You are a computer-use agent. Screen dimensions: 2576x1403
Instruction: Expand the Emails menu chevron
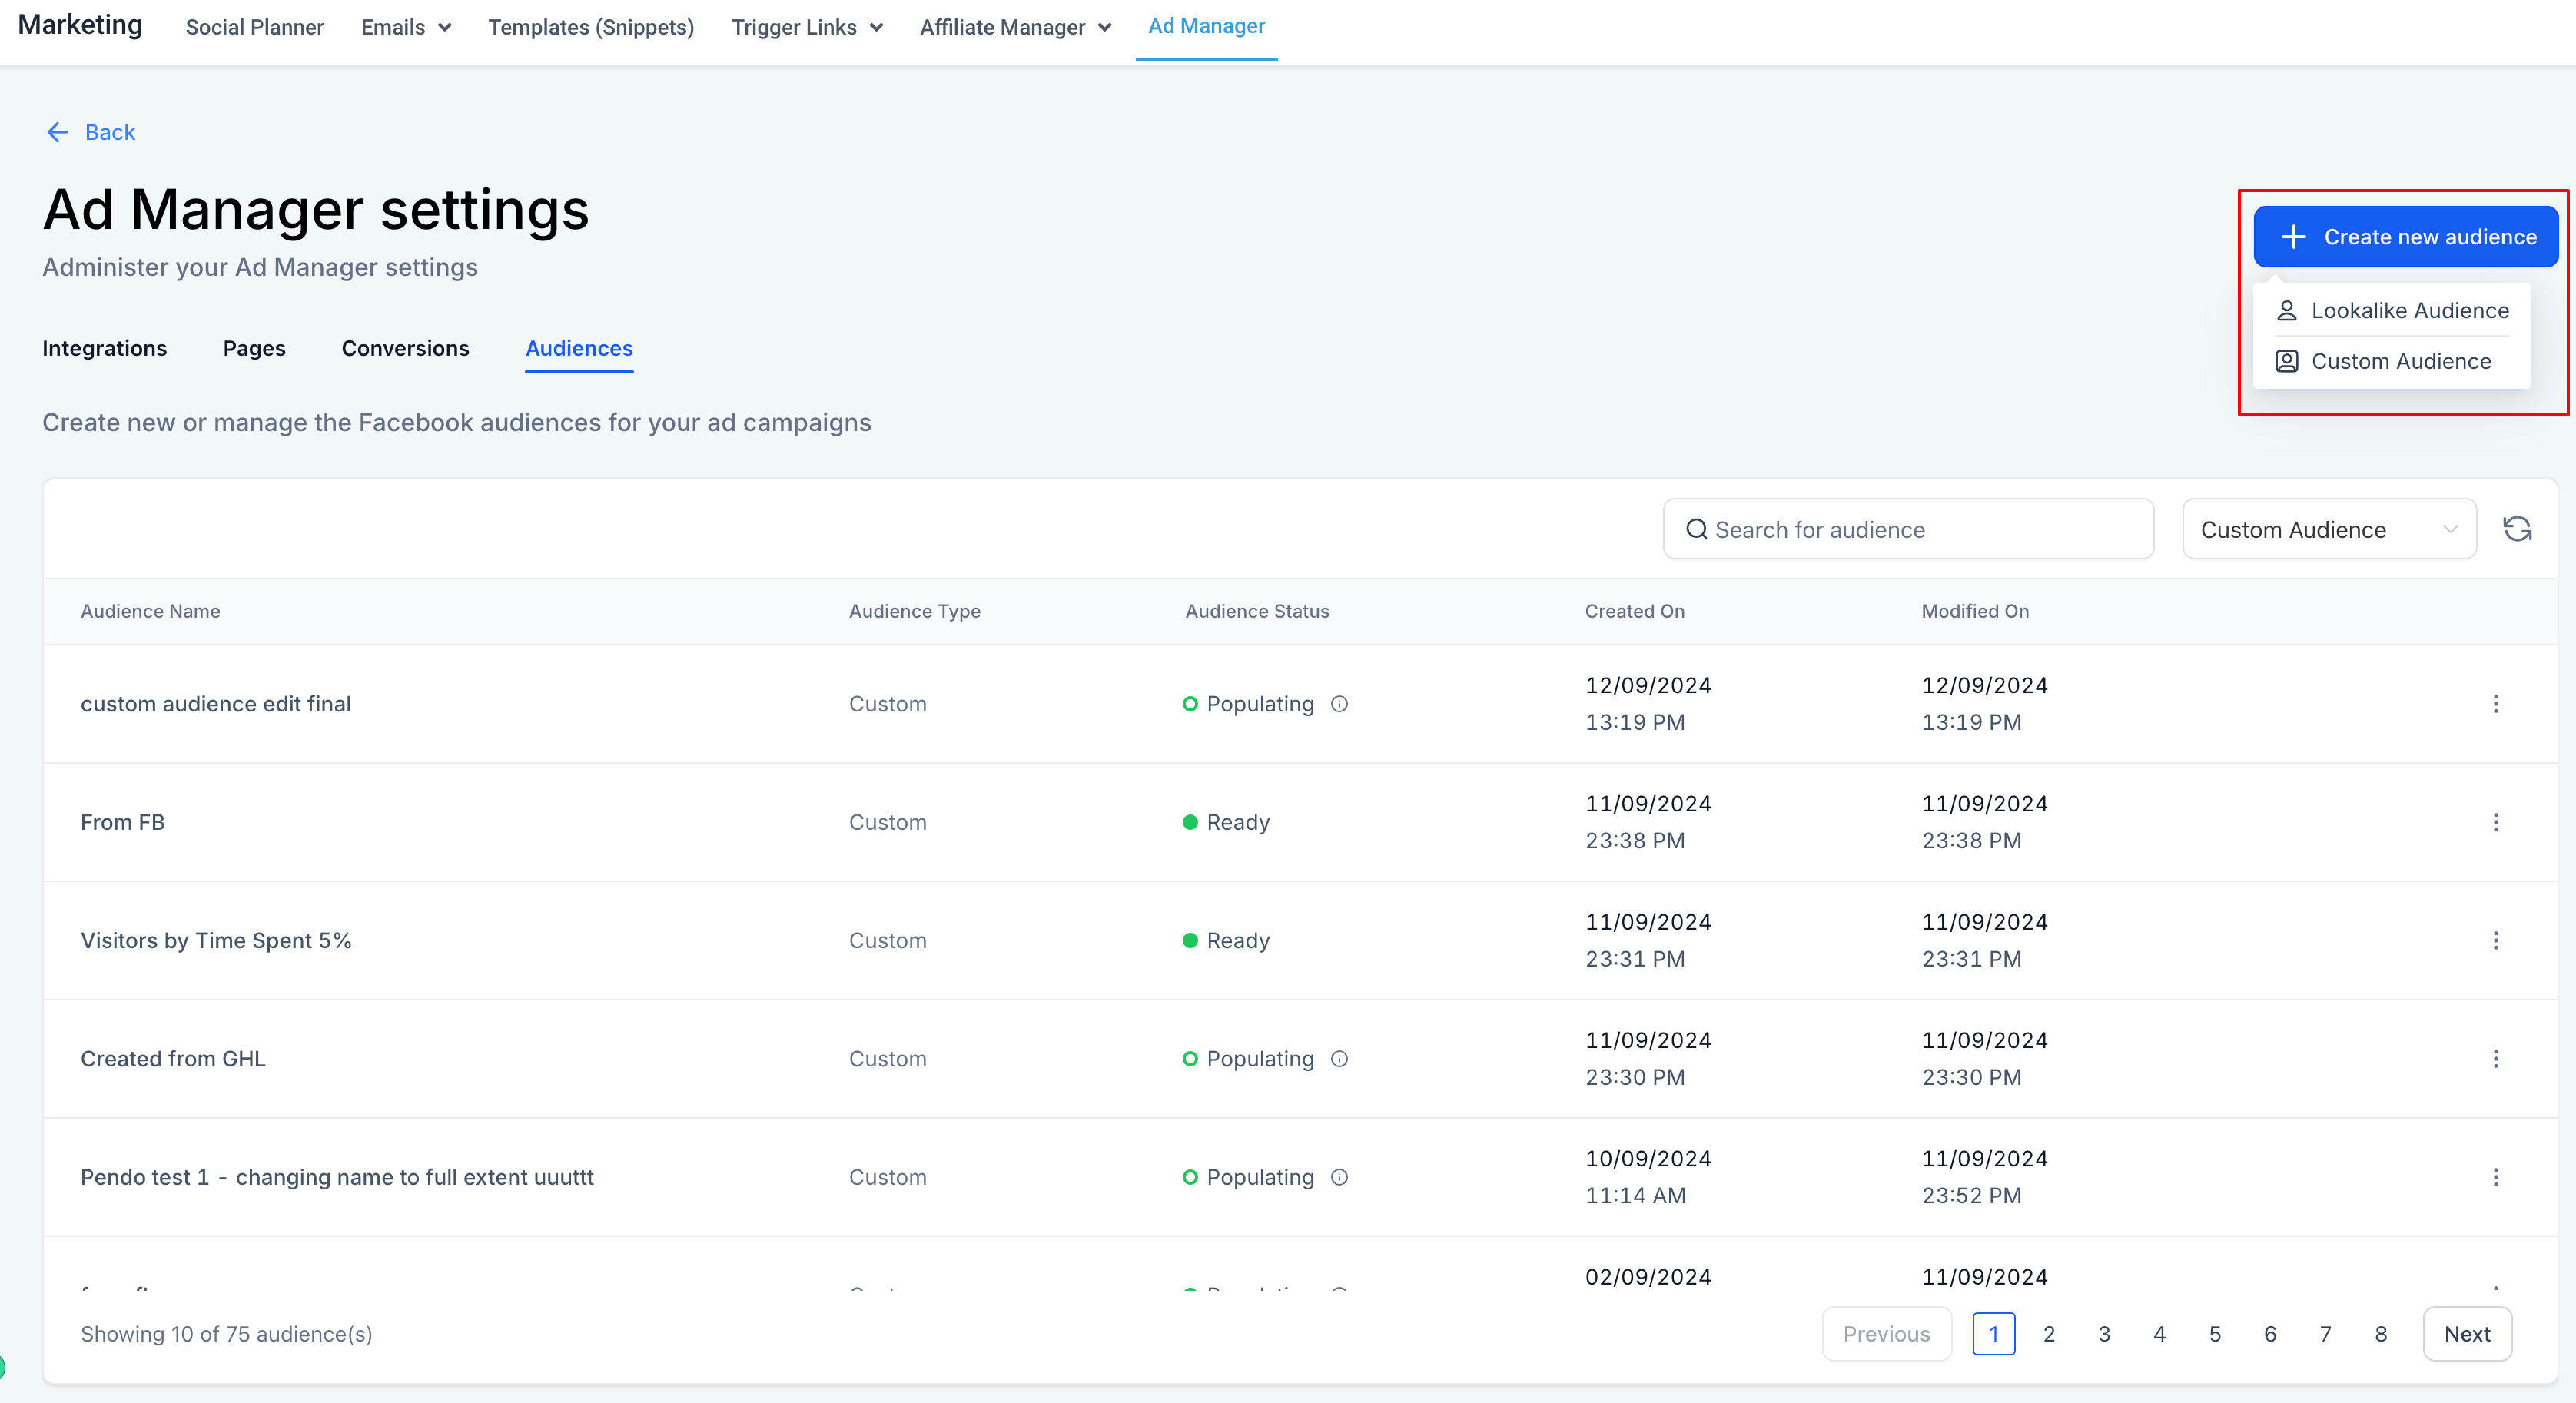444,28
